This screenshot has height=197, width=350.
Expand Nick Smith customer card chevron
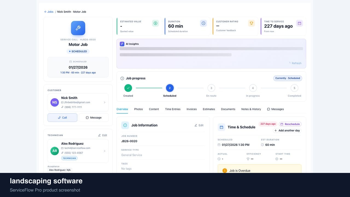coord(104,102)
